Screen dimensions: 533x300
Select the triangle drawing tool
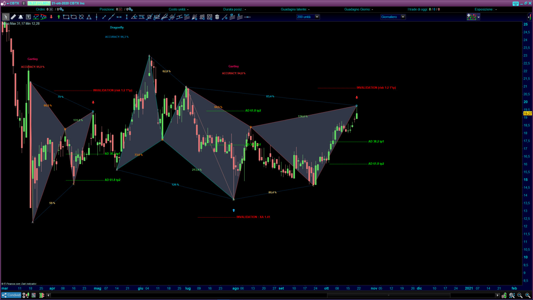coord(89,17)
